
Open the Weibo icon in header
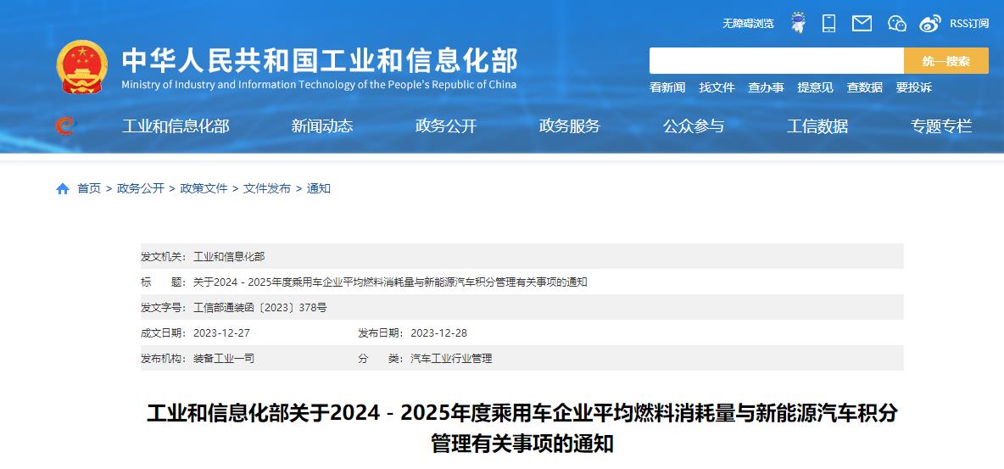pos(930,23)
